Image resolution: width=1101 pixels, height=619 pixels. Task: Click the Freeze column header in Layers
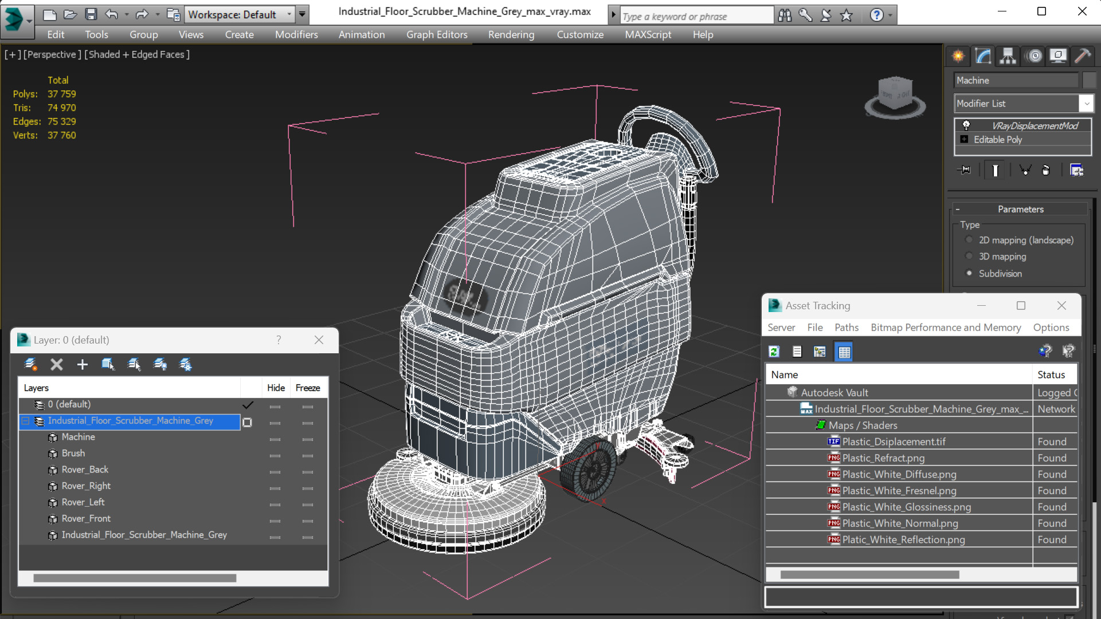pyautogui.click(x=308, y=388)
